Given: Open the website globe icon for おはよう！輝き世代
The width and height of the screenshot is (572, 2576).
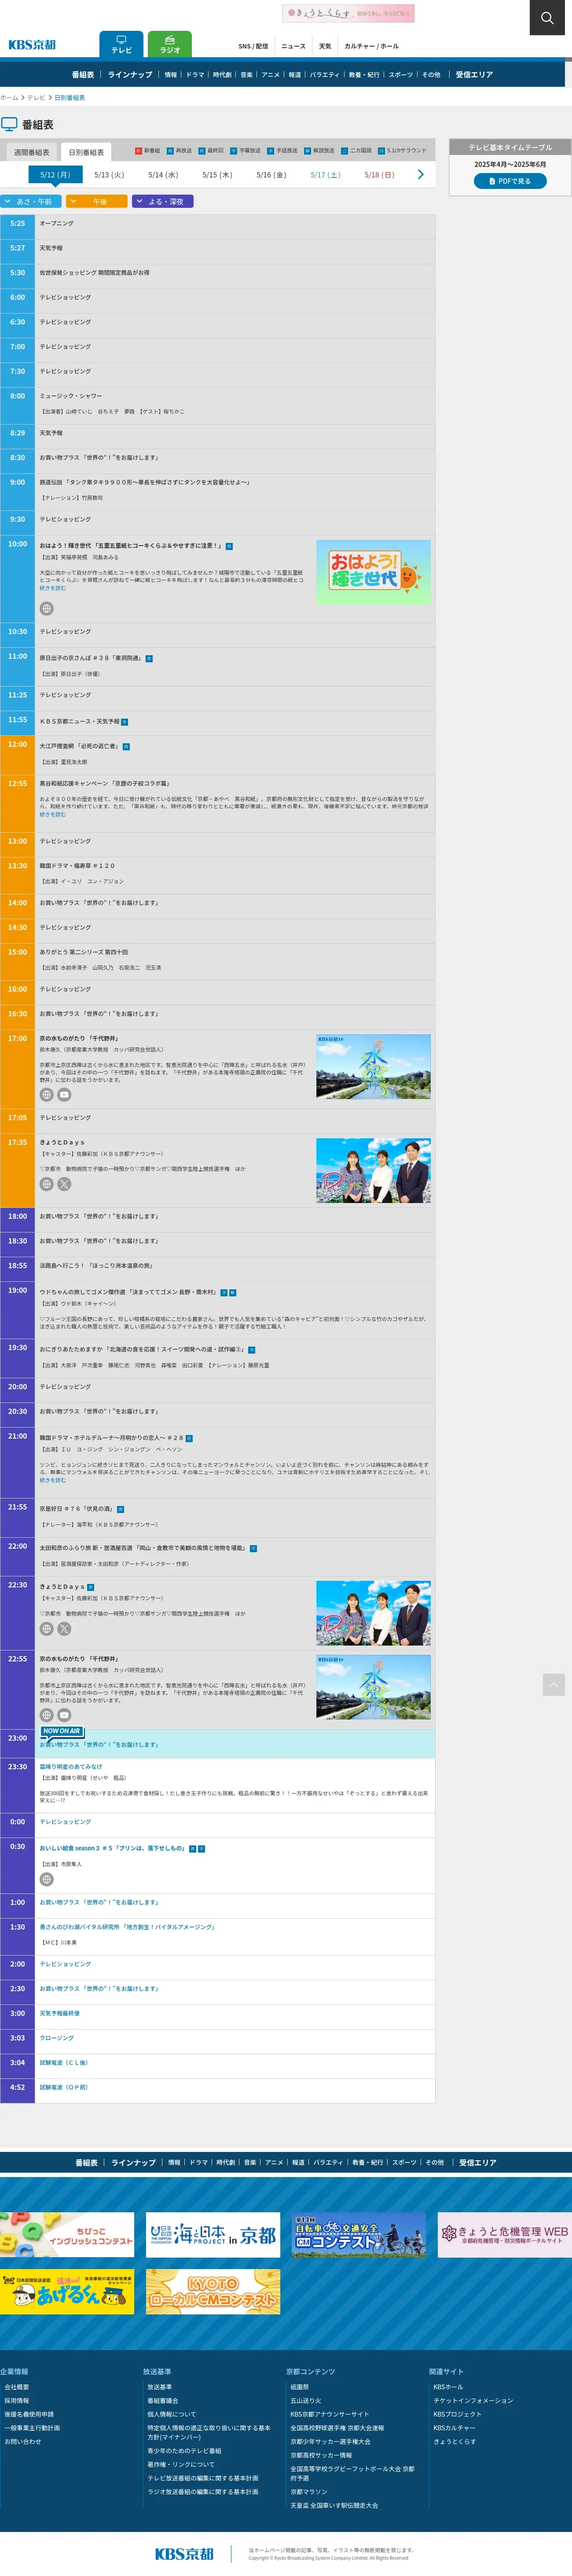Looking at the screenshot, I should click(46, 609).
